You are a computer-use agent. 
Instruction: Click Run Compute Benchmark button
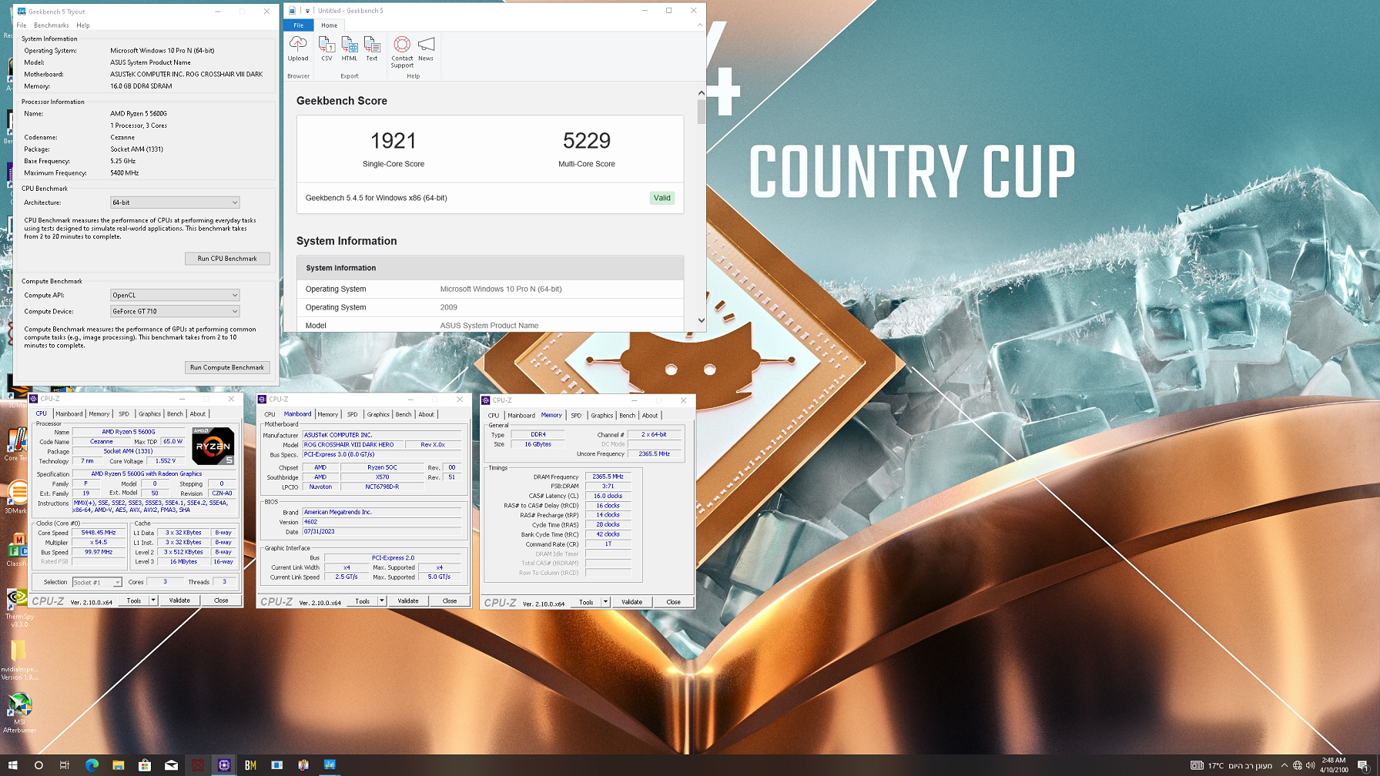point(227,367)
